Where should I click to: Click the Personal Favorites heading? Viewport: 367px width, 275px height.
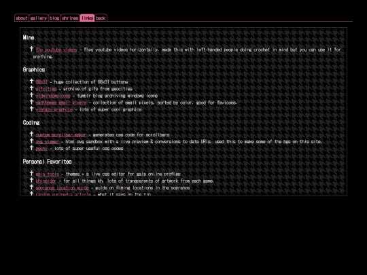48,162
